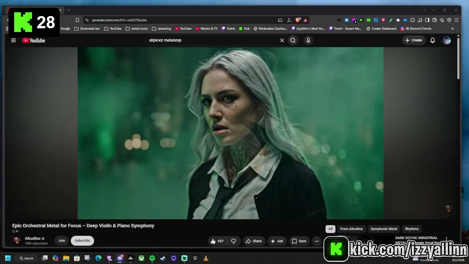469x264 pixels.
Task: Open Steam from the taskbar
Action: [163, 258]
